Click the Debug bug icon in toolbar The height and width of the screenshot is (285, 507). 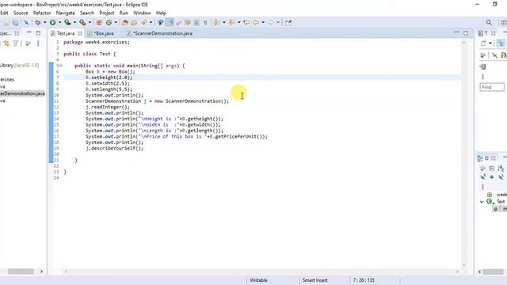[38, 22]
